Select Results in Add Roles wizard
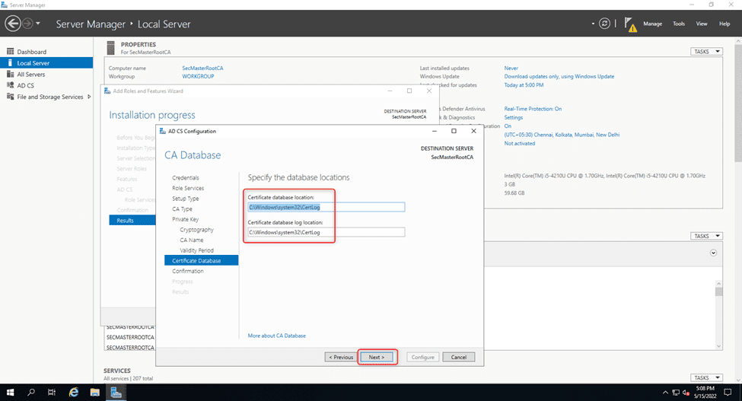 tap(132, 221)
